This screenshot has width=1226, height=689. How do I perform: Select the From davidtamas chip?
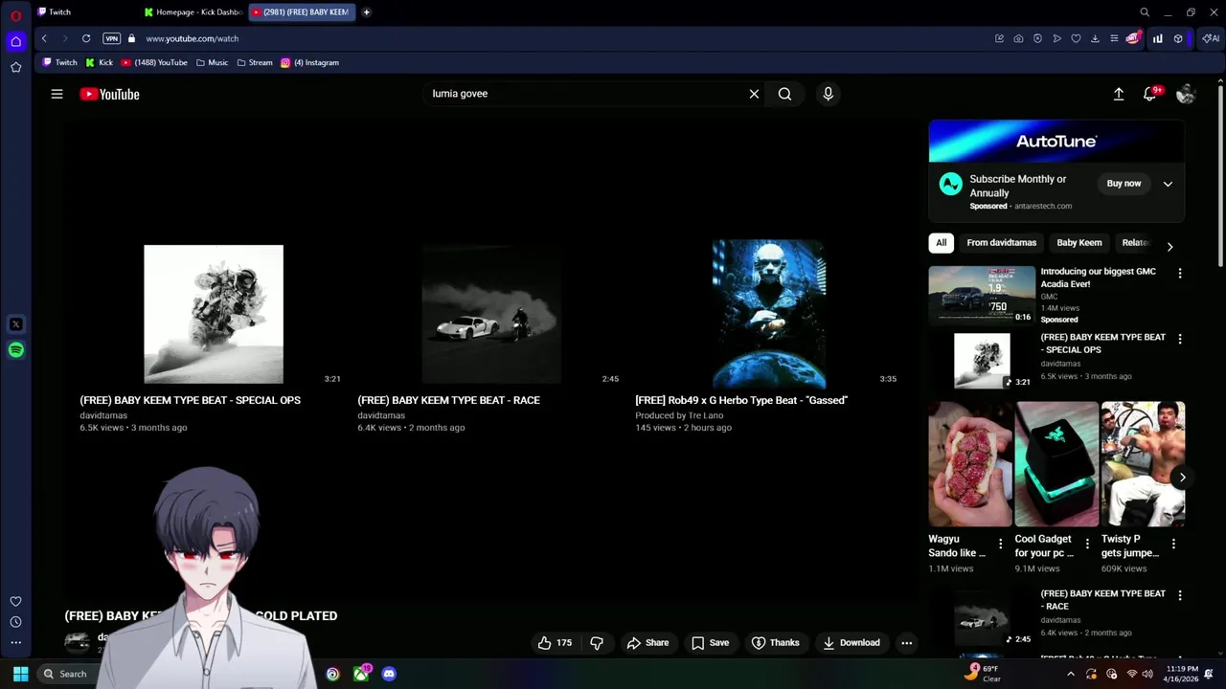point(1001,243)
